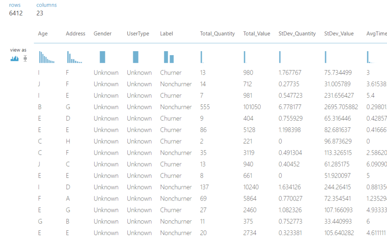Select the UserType histogram thumbnail
This screenshot has height=239, width=387.
point(136,57)
